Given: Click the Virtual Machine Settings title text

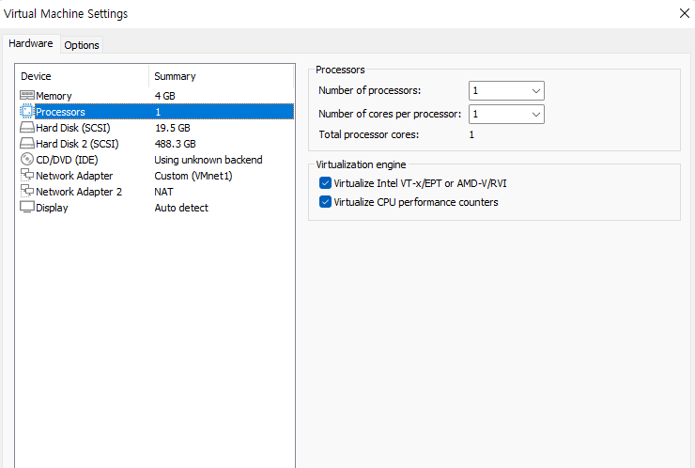Looking at the screenshot, I should (66, 14).
